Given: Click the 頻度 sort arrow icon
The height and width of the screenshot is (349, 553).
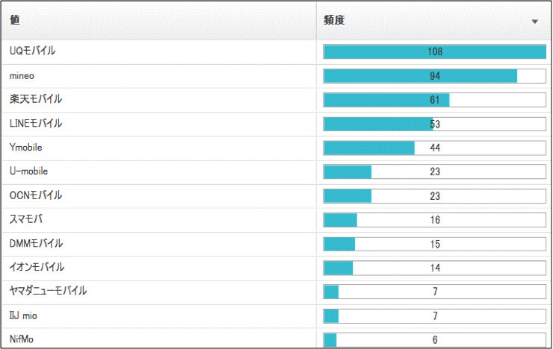Looking at the screenshot, I should [x=534, y=22].
